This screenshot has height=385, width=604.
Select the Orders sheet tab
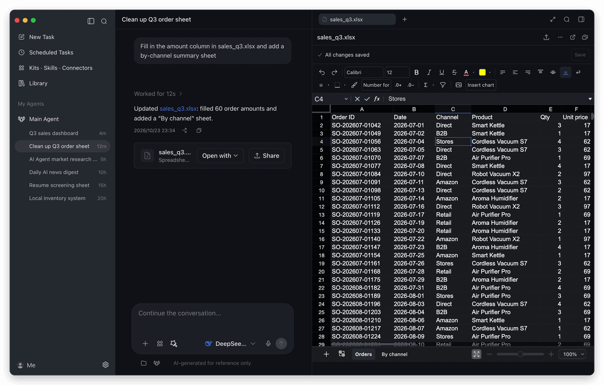363,354
